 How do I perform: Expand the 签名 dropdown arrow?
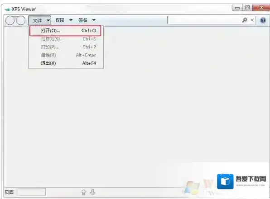[x=94, y=20]
